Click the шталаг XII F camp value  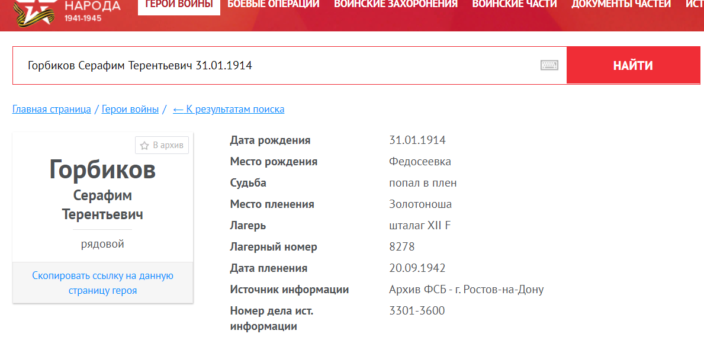pyautogui.click(x=420, y=226)
